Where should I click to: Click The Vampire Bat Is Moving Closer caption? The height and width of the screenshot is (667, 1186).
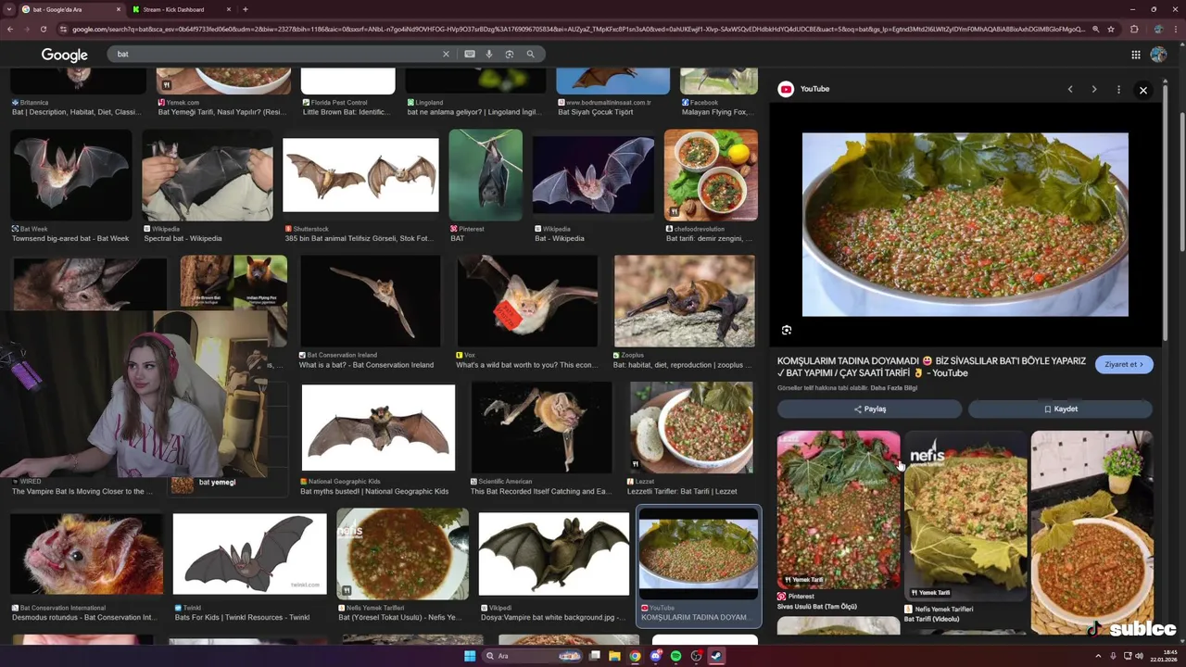click(x=82, y=491)
